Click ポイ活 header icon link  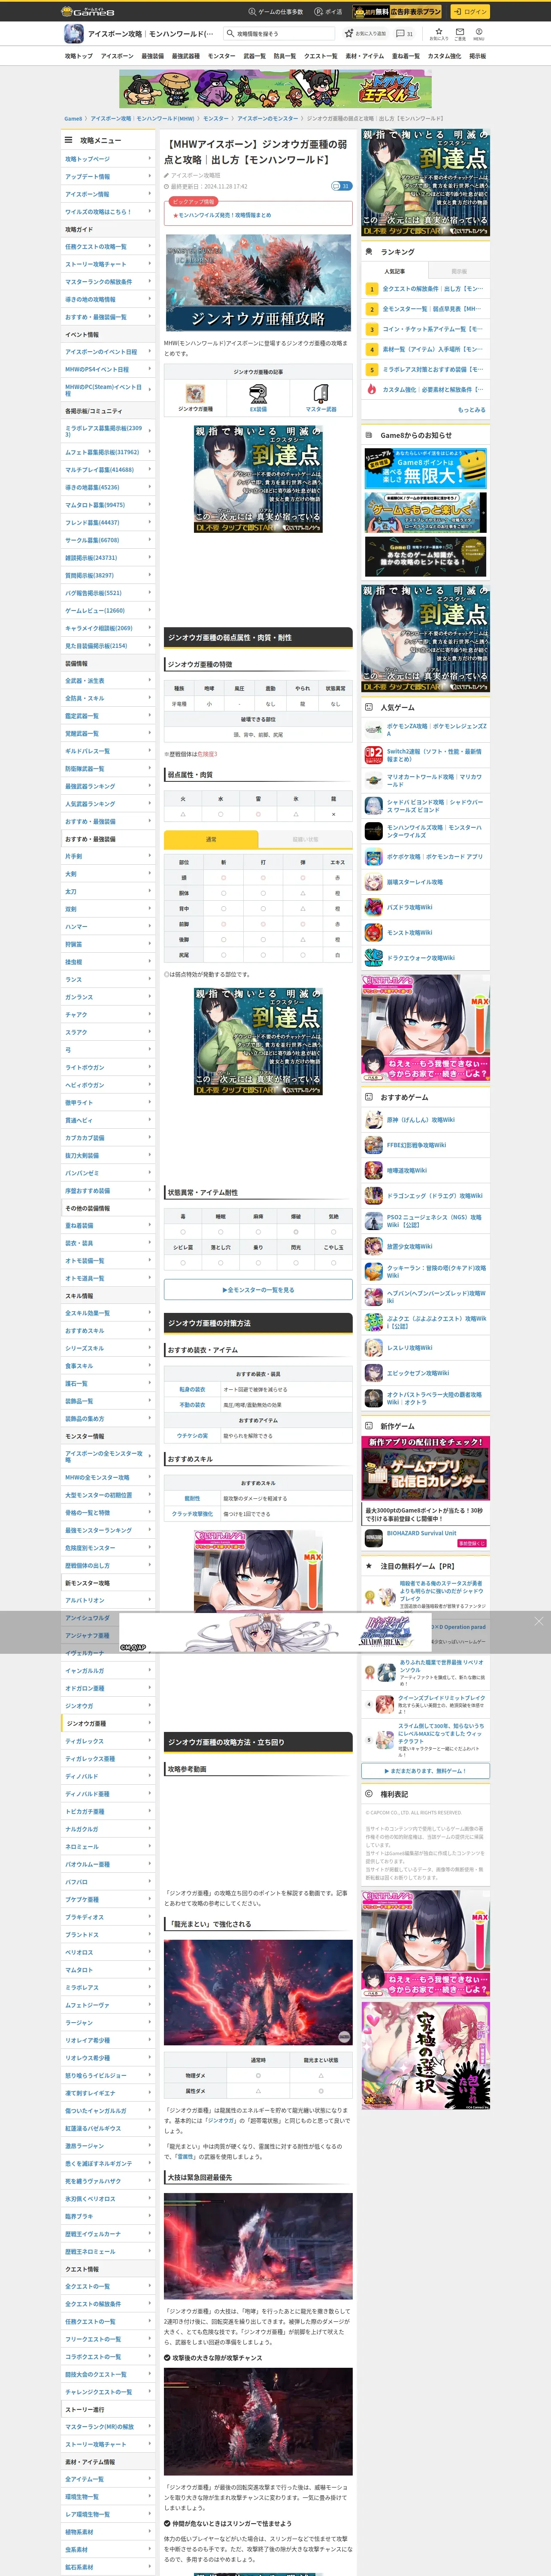tap(328, 12)
